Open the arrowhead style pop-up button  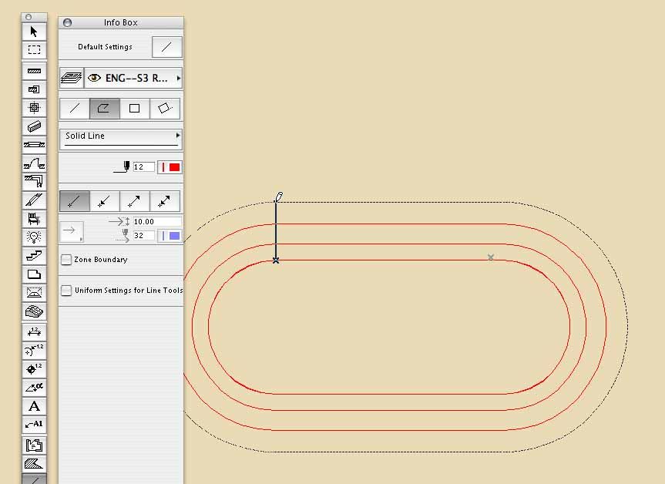point(71,232)
